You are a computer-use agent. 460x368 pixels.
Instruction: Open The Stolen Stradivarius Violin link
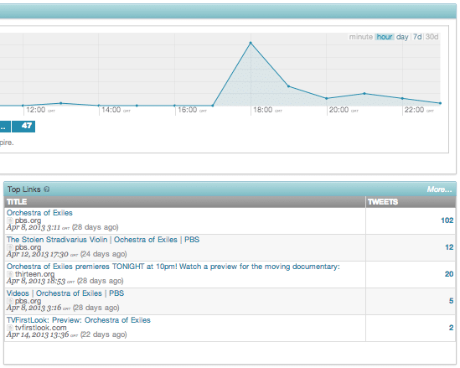coord(103,240)
